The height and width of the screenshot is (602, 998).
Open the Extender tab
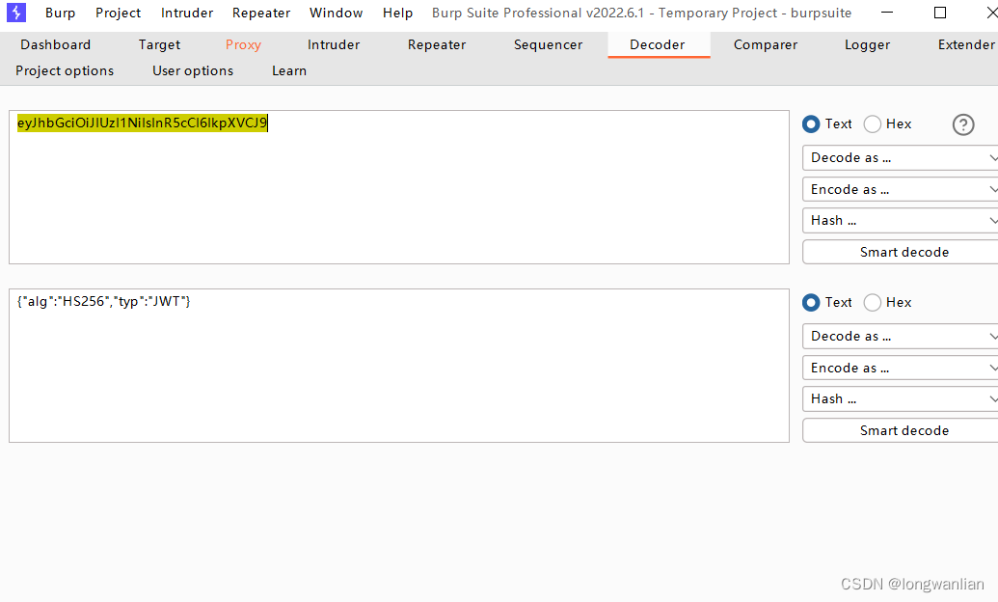click(965, 44)
